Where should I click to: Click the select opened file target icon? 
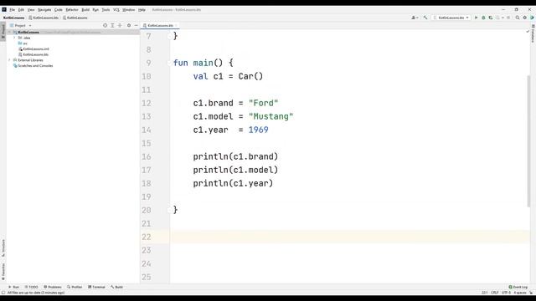point(105,26)
